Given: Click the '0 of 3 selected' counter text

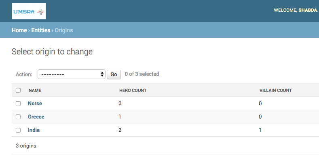Looking at the screenshot, I should click(x=142, y=74).
